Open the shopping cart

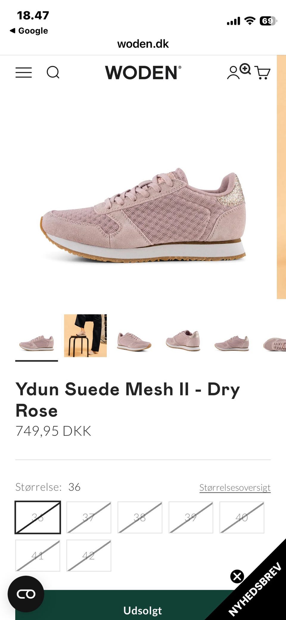262,73
